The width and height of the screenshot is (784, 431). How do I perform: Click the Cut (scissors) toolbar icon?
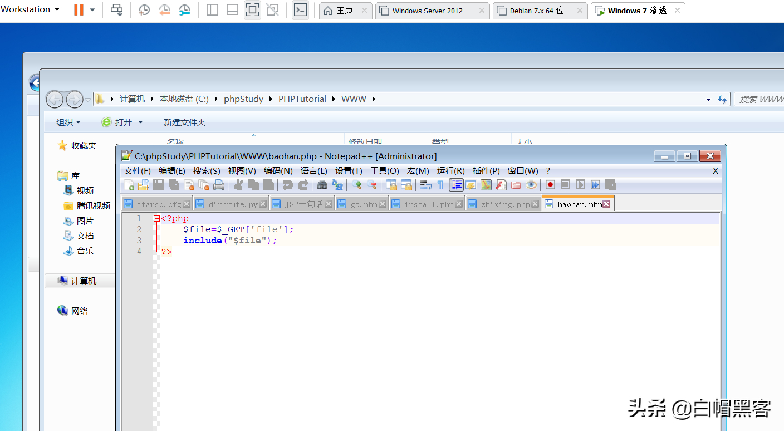click(x=238, y=185)
